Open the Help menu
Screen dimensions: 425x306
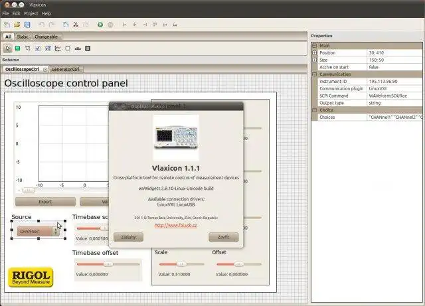pyautogui.click(x=46, y=13)
